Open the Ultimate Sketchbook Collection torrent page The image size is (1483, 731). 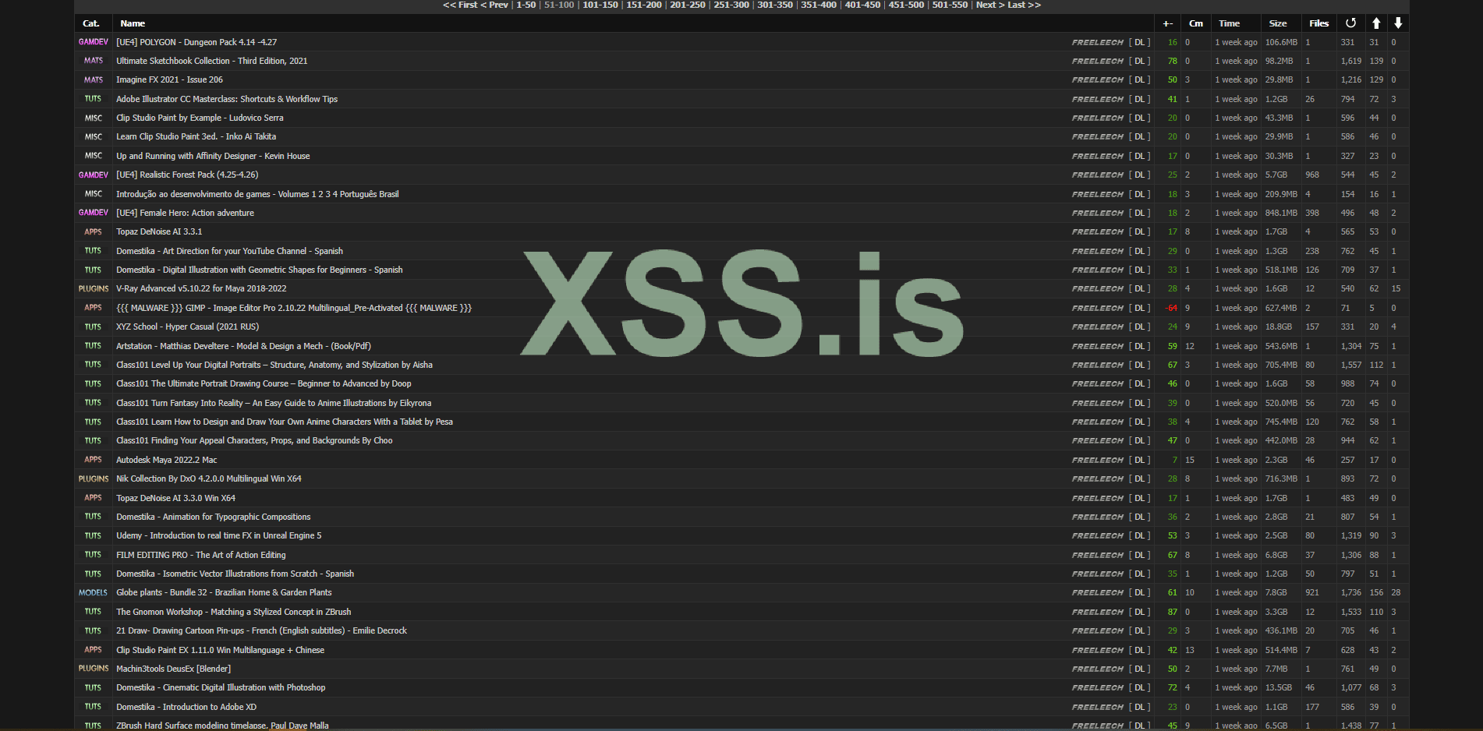(x=212, y=61)
